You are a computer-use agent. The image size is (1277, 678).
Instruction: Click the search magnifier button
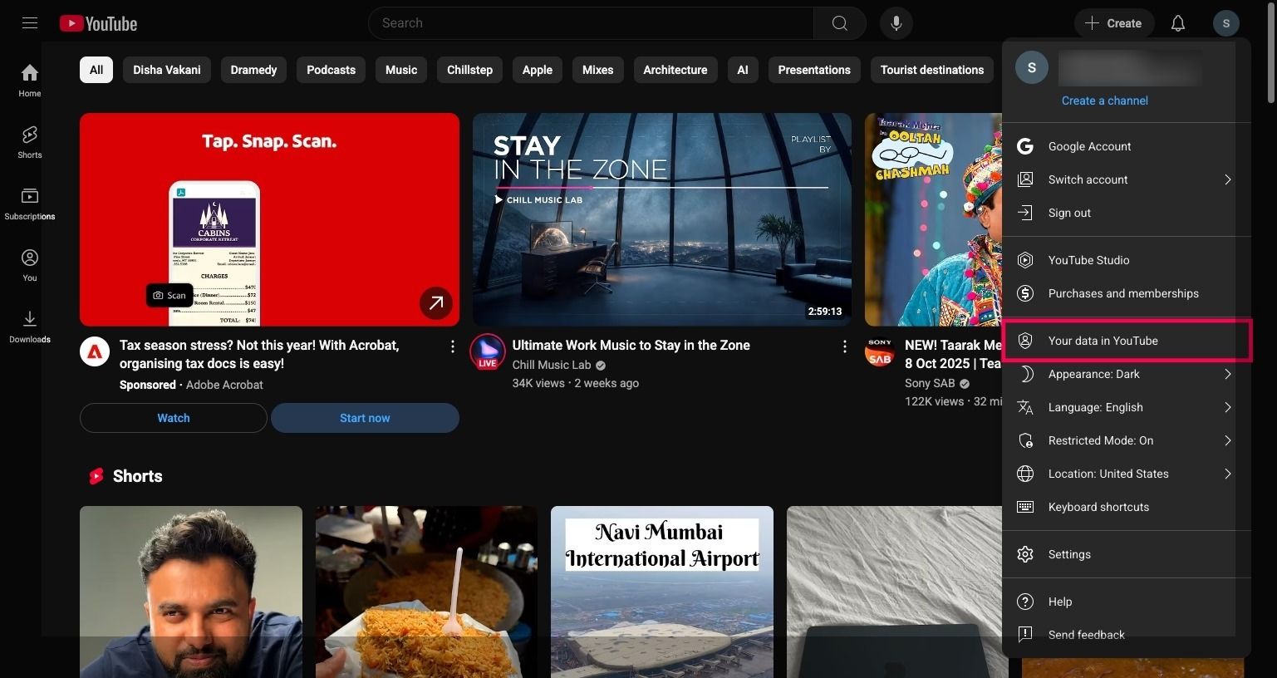840,23
